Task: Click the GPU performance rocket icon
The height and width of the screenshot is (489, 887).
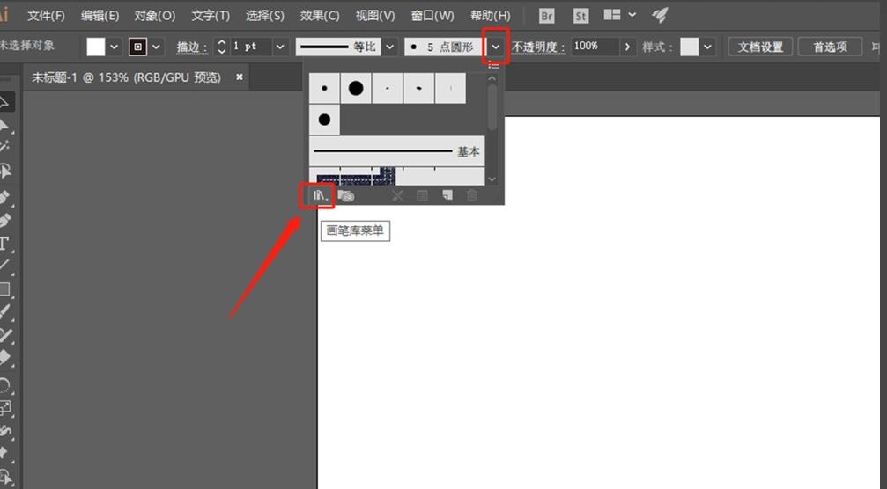Action: [660, 15]
